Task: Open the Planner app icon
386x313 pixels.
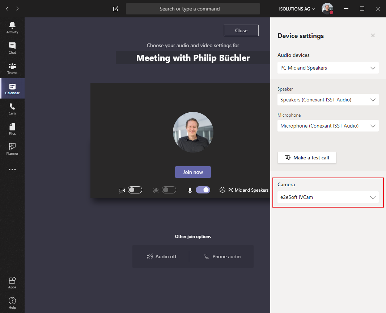Action: (12, 149)
